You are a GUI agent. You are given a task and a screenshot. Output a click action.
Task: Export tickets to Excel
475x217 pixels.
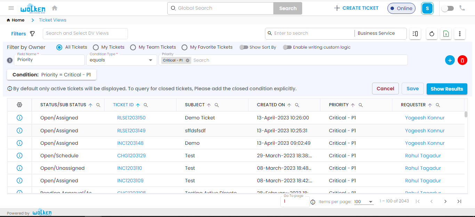pyautogui.click(x=445, y=34)
